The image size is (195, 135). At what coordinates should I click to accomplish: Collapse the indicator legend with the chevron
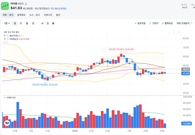click(x=6, y=43)
